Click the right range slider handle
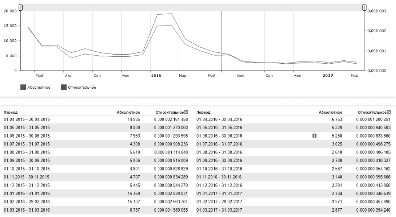This screenshot has width=396, height=217. 364,8
